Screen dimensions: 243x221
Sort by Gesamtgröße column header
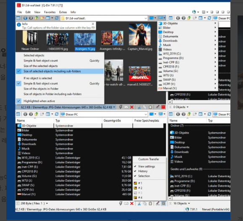[x=118, y=121]
